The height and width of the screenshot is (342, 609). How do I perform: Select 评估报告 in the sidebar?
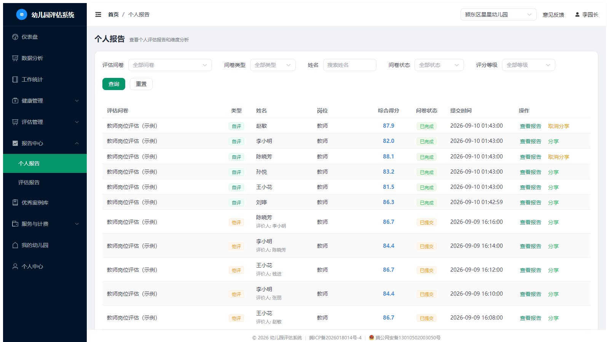45,182
